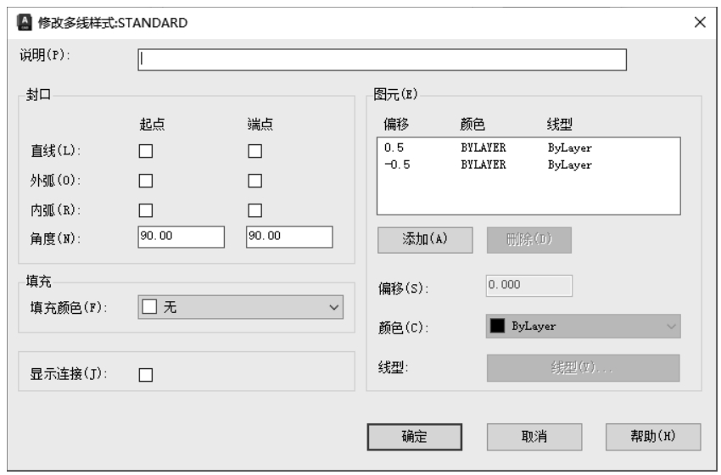The width and height of the screenshot is (721, 475).
Task: Toggle 内弧 起点 checkbox
Action: point(146,210)
